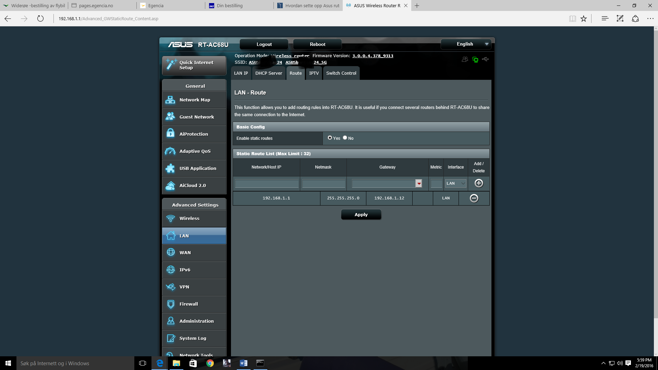658x370 pixels.
Task: Open Quick Internet Setup wizard
Action: coord(194,65)
